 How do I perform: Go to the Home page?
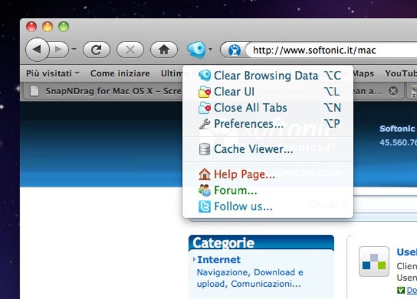(164, 50)
